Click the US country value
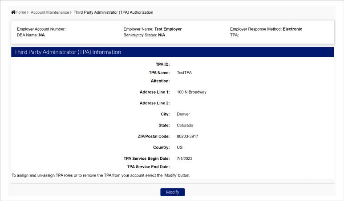344x201 pixels. tap(180, 147)
